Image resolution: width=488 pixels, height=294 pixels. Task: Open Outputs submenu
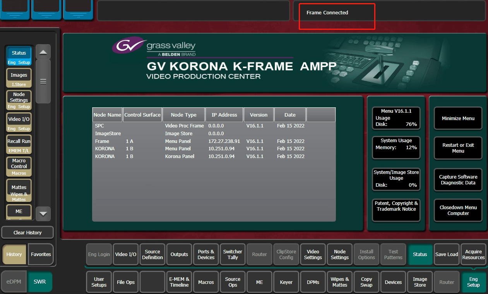pos(180,254)
